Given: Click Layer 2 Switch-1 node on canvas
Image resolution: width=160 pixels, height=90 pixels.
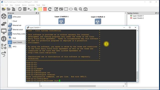Looking at the screenshot, I should click(61, 21).
